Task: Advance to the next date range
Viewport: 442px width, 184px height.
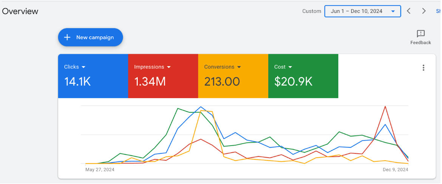Action: 424,11
